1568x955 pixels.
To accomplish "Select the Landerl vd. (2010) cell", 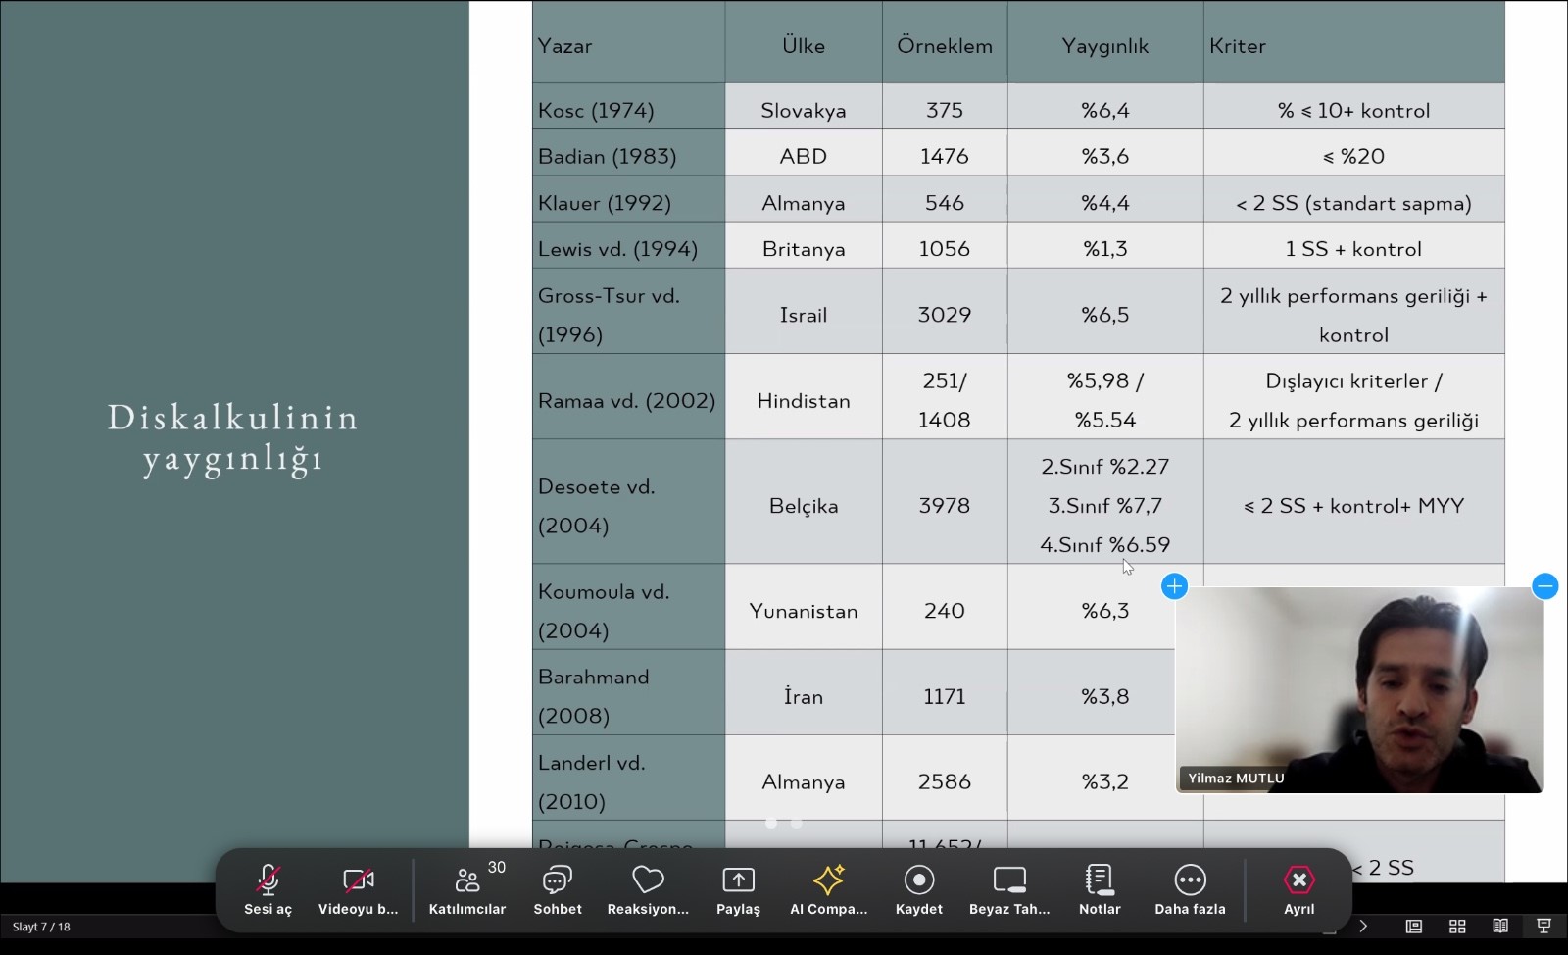I will click(x=628, y=778).
